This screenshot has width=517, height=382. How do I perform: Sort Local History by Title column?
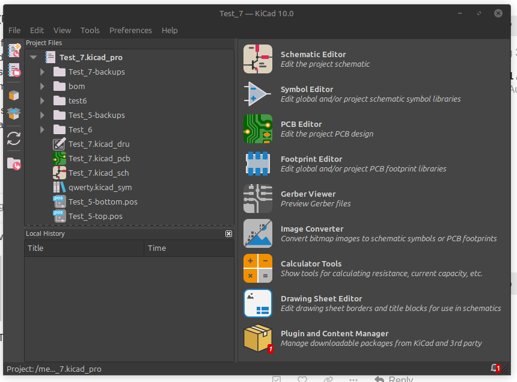(84, 248)
